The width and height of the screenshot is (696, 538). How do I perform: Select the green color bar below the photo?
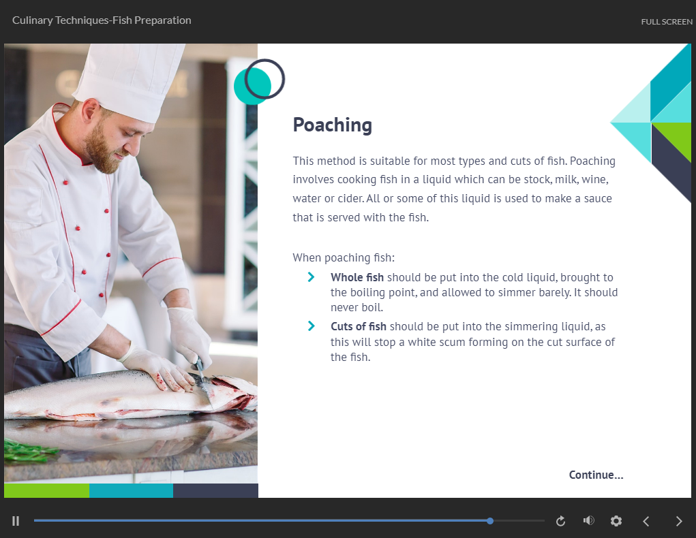click(x=46, y=490)
